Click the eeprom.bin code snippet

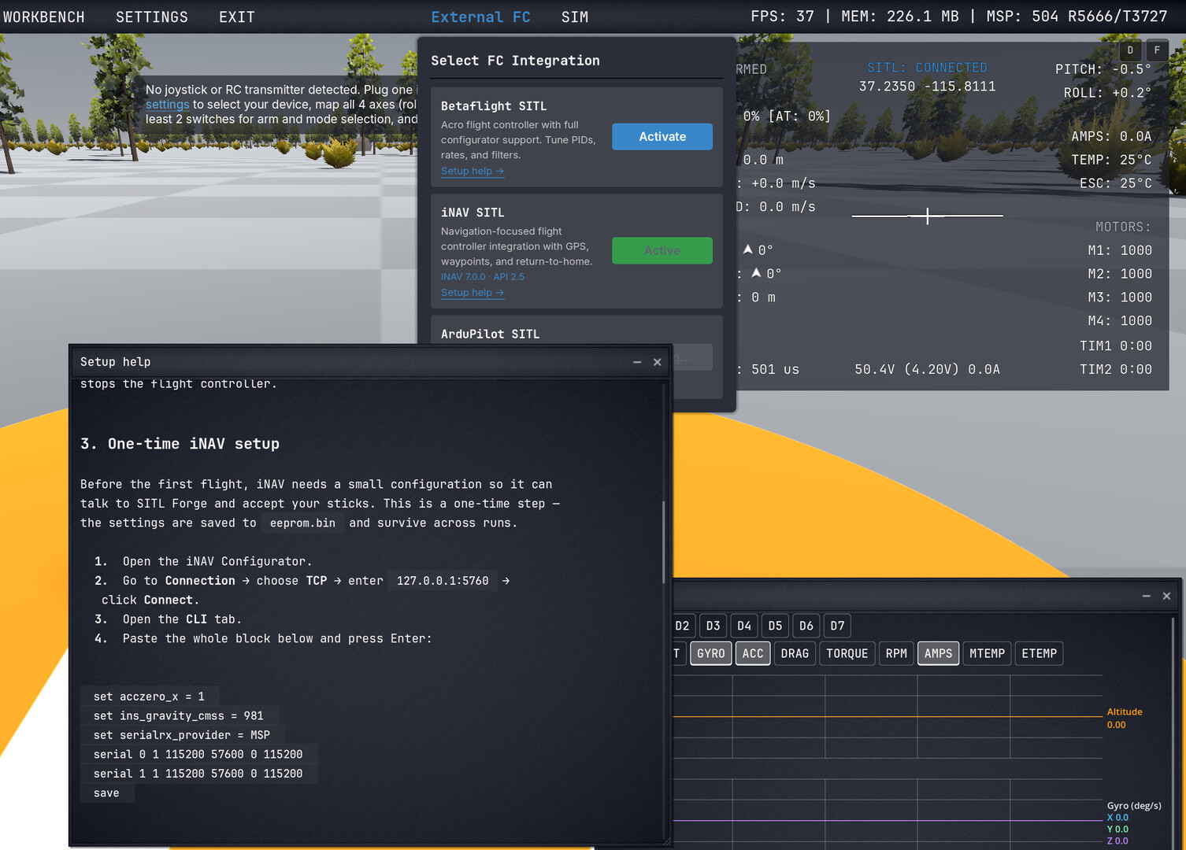[x=302, y=523]
